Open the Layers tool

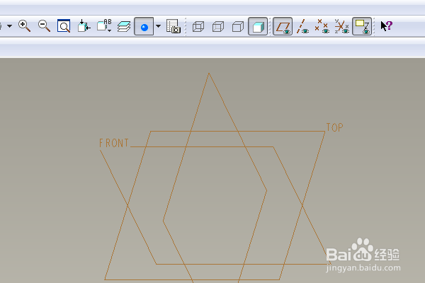click(x=124, y=27)
